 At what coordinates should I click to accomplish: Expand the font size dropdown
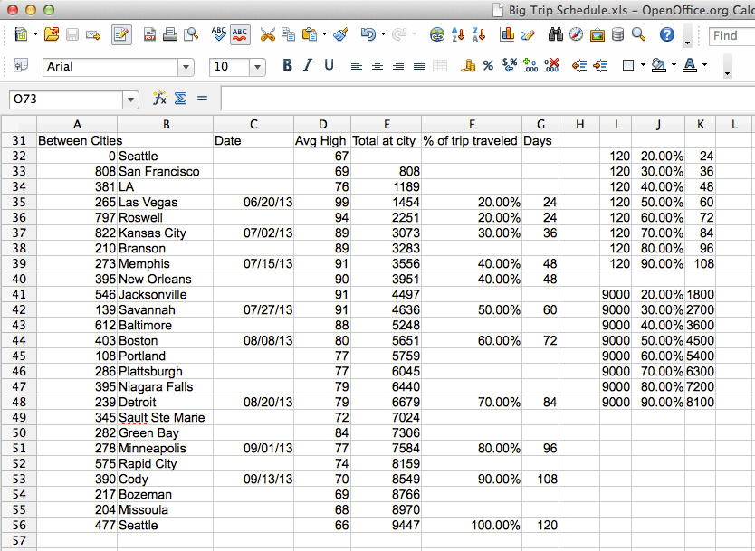point(258,67)
